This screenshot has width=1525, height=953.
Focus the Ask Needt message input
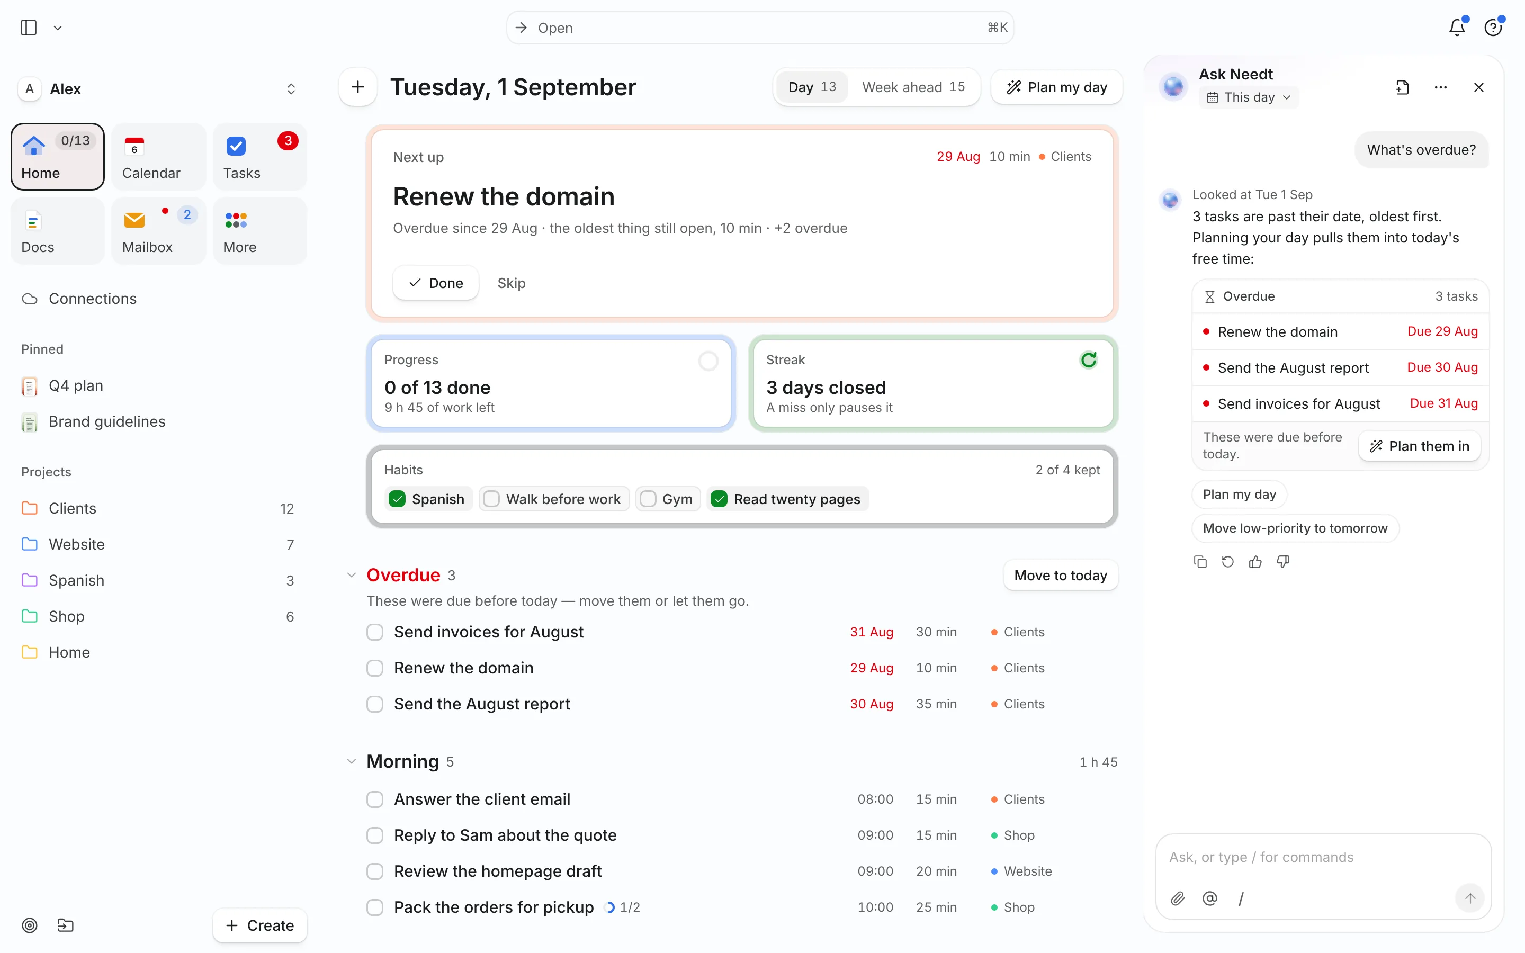(1323, 857)
